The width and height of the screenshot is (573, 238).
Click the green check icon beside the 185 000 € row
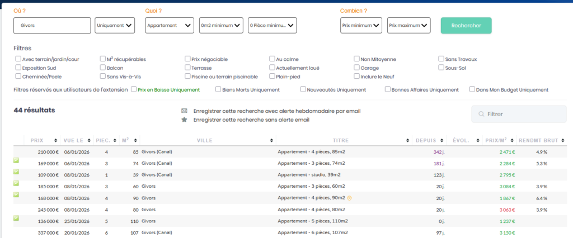(16, 183)
